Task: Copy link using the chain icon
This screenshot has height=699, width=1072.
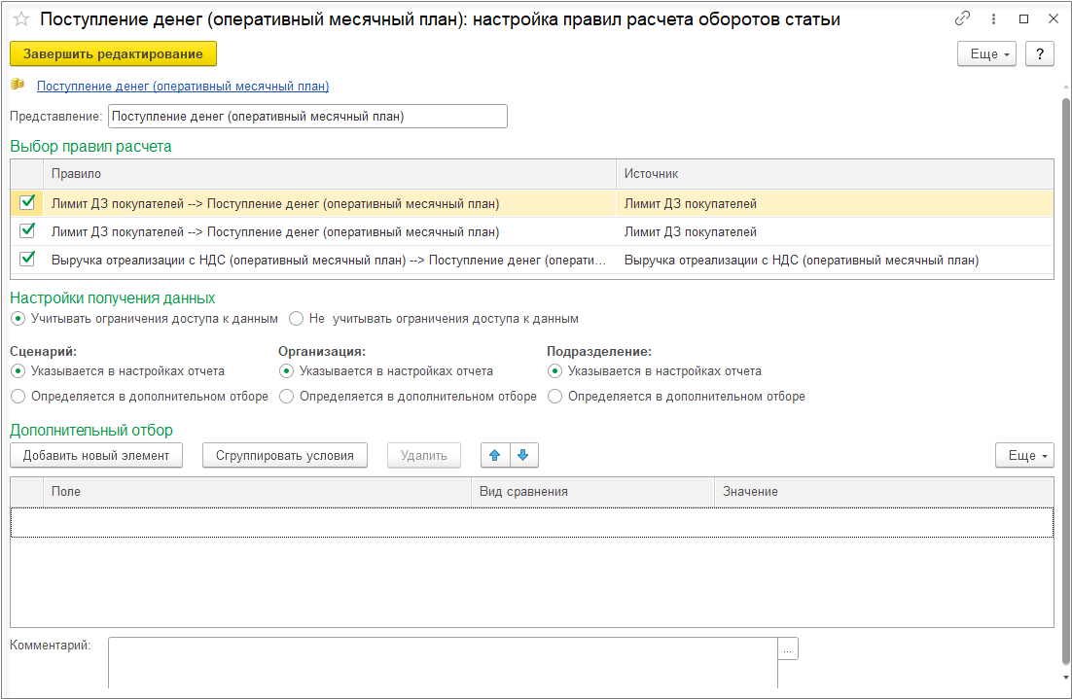Action: click(x=962, y=18)
